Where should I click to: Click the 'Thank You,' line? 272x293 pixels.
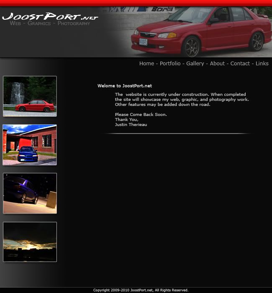click(x=127, y=120)
